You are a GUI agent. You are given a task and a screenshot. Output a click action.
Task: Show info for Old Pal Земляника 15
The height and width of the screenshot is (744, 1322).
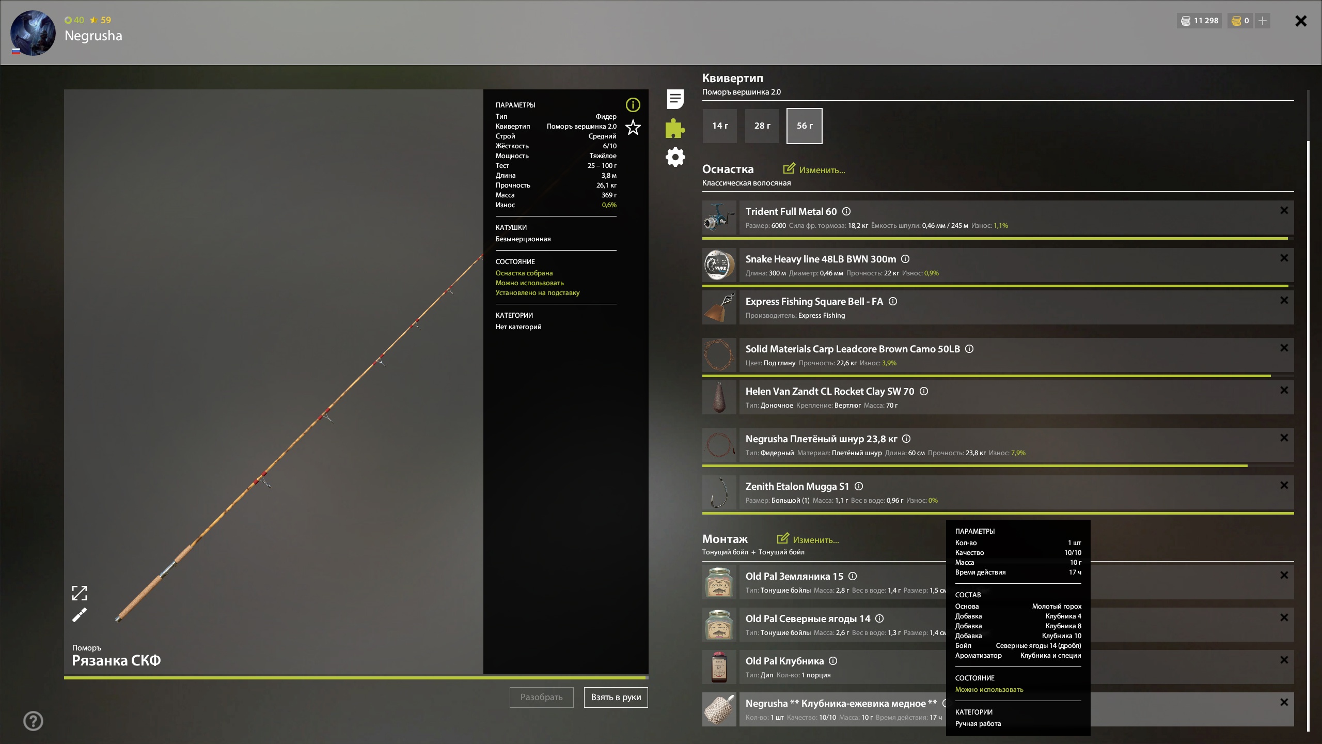(853, 576)
